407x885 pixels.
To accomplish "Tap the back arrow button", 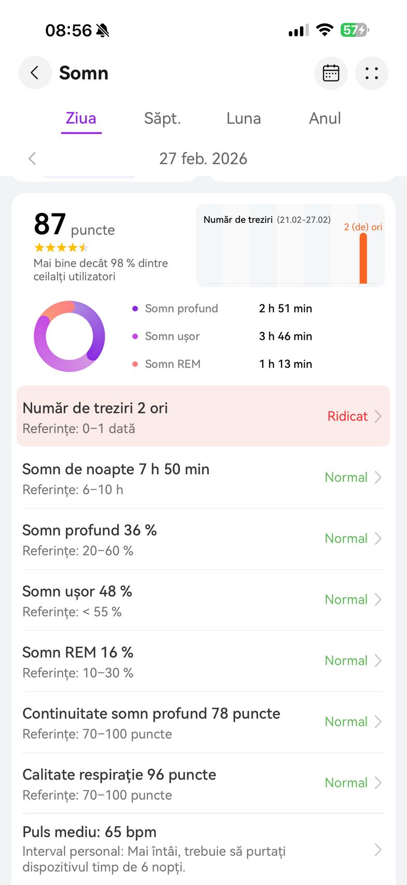I will point(35,73).
